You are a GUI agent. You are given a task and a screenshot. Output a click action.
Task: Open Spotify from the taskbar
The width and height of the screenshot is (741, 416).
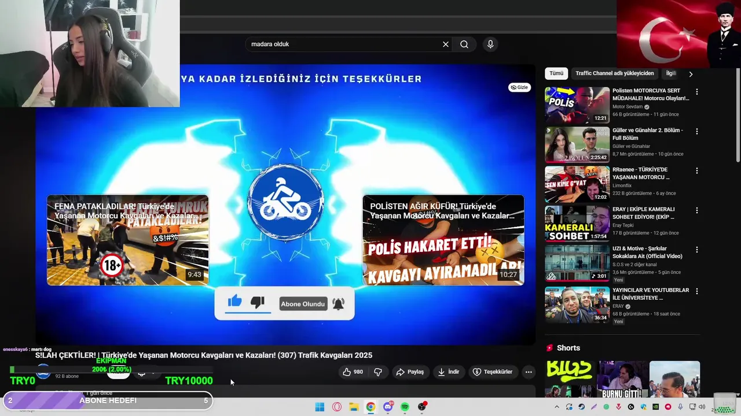(405, 407)
